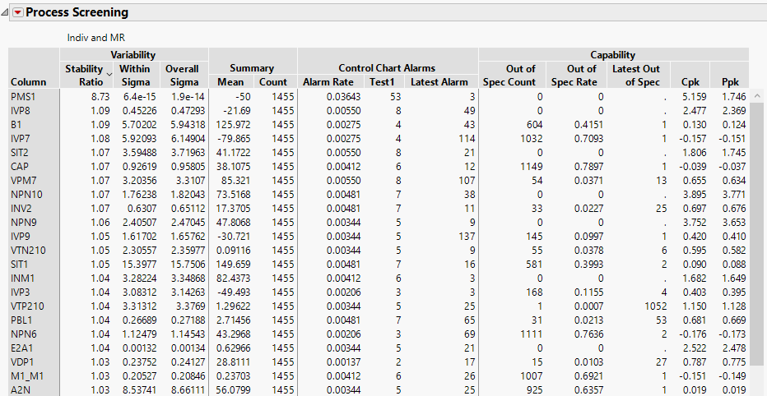Click the Within Sigma column header

point(134,76)
